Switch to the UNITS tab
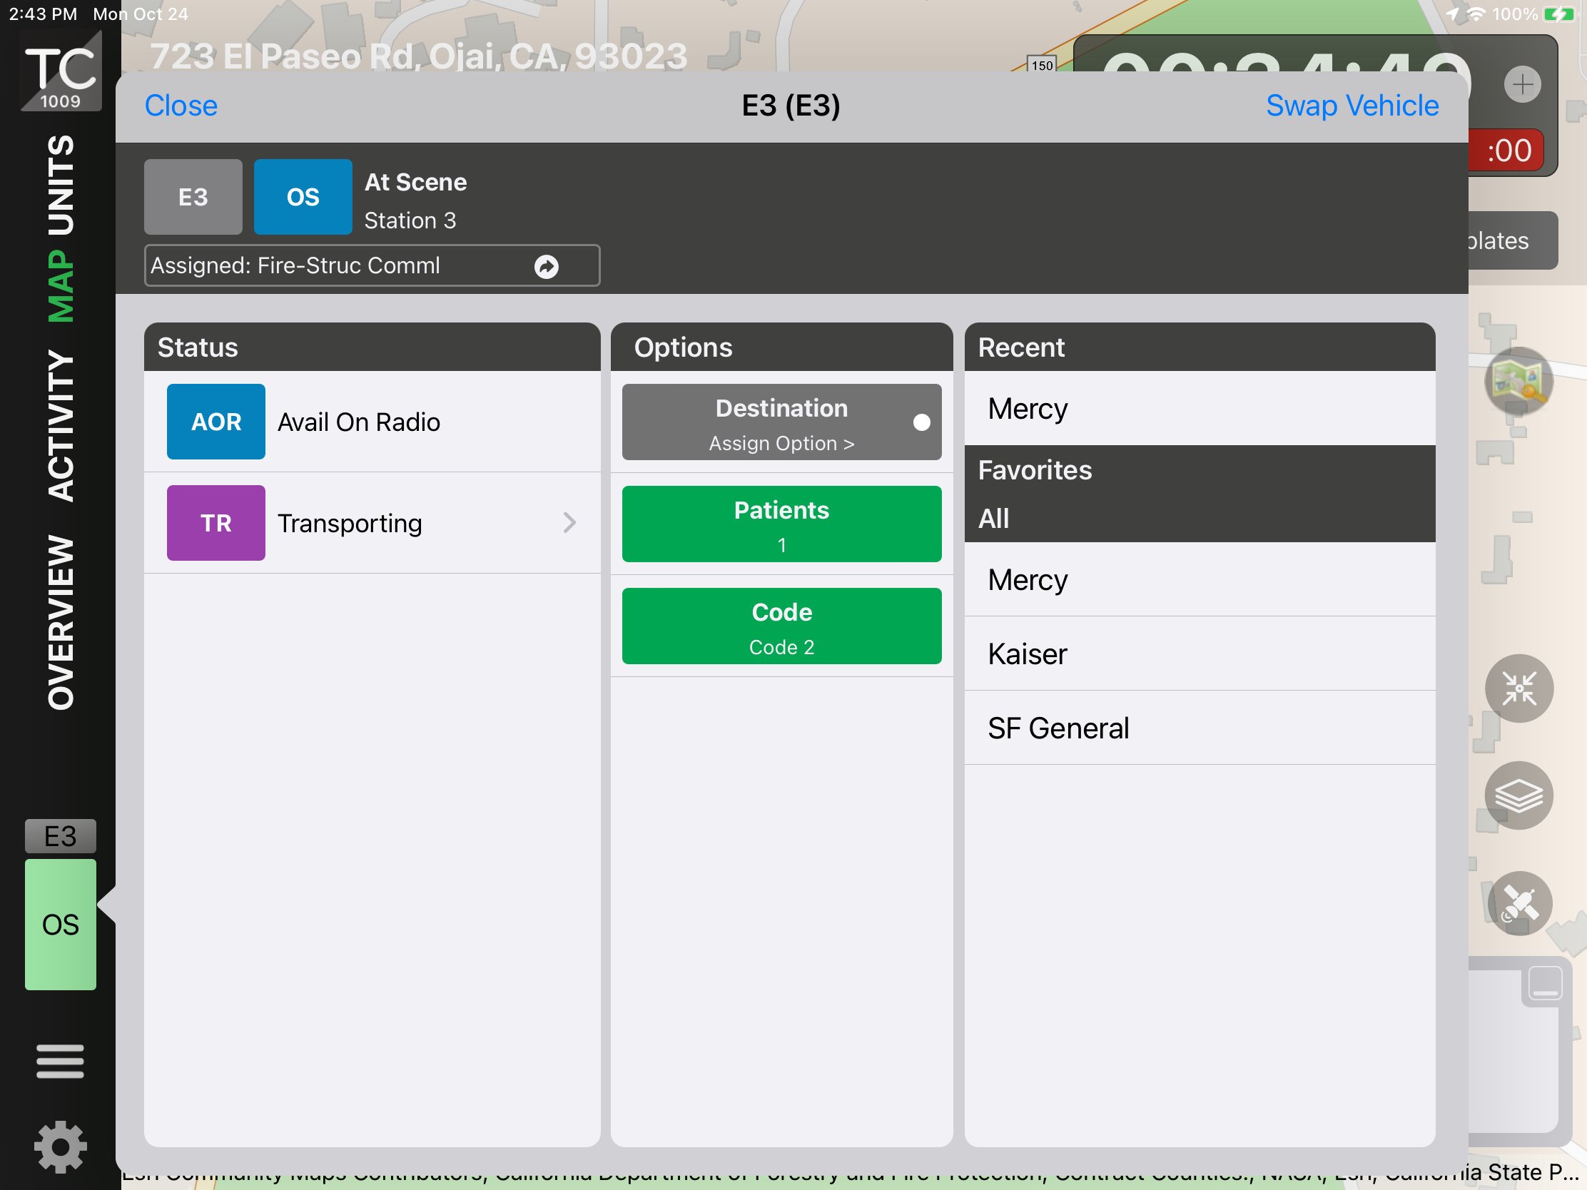 (60, 185)
